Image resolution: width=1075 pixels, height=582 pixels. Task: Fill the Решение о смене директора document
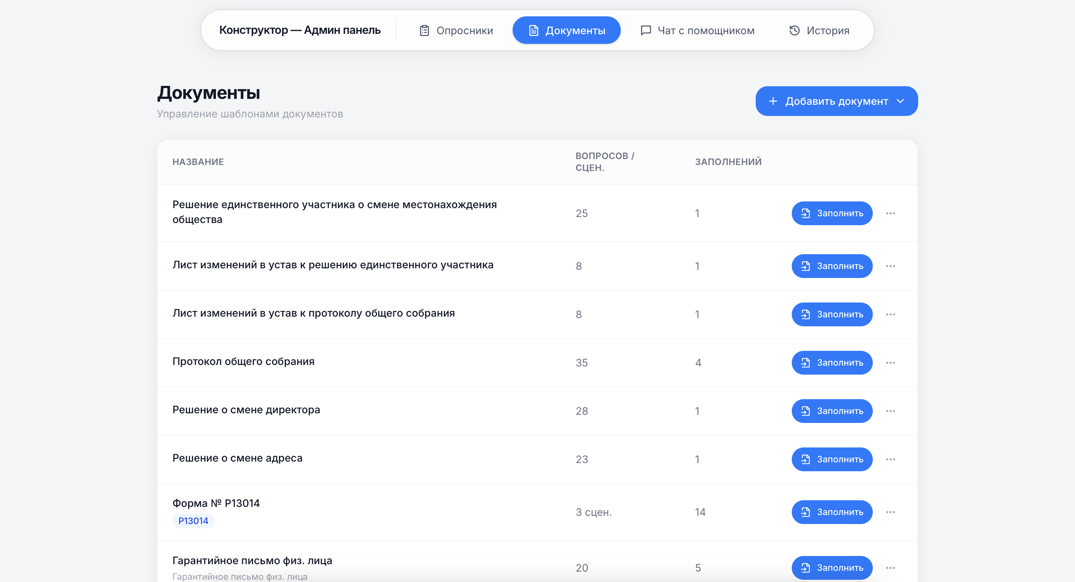click(832, 411)
